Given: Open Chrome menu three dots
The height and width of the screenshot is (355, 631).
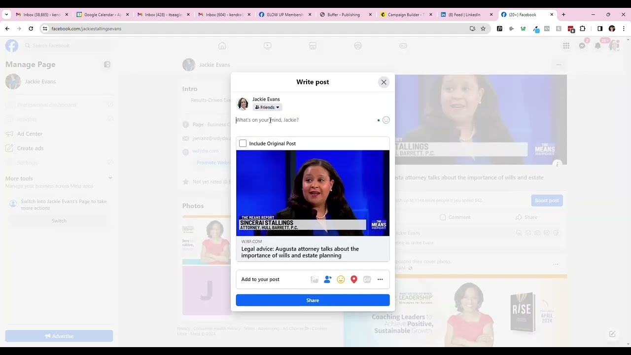Looking at the screenshot, I should (x=624, y=29).
